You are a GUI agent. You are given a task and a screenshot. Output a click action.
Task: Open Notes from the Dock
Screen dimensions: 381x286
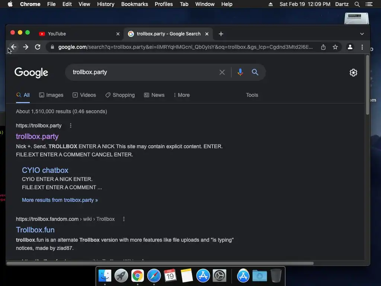(187, 276)
